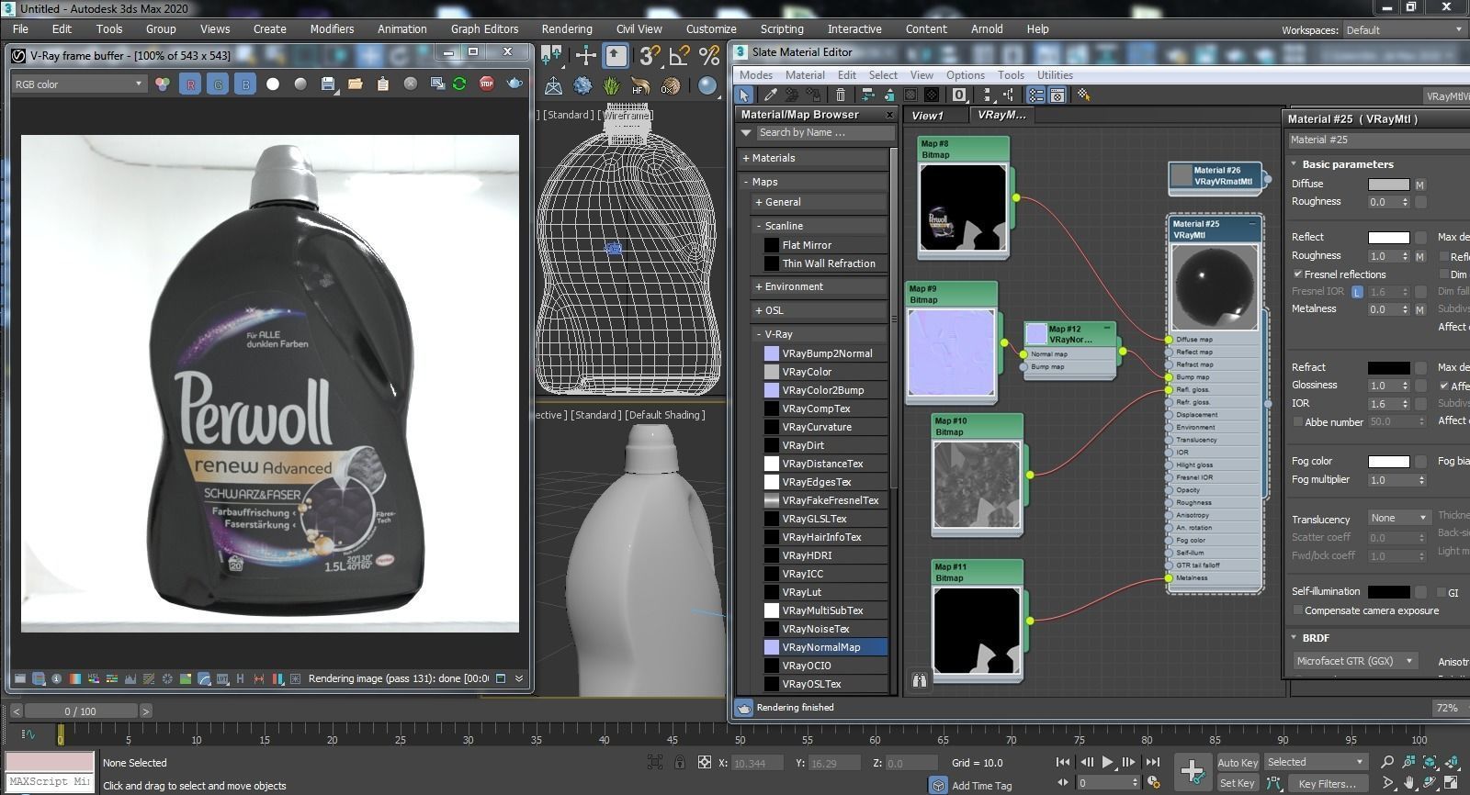The height and width of the screenshot is (795, 1470).
Task: Open the Modes menu in Slate editor
Action: point(755,75)
